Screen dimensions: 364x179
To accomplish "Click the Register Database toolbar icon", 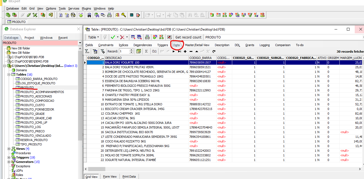I will point(8,15).
